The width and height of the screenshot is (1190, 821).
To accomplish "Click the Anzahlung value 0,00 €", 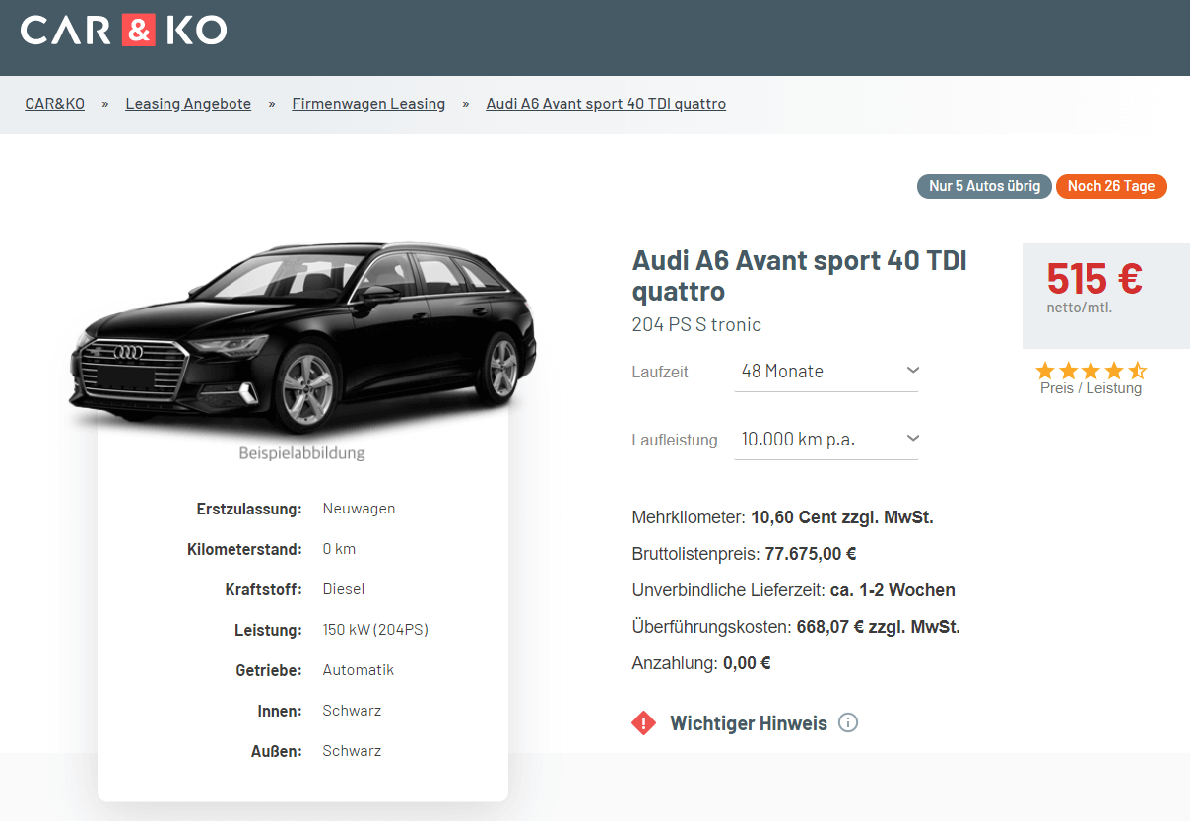I will coord(747,663).
